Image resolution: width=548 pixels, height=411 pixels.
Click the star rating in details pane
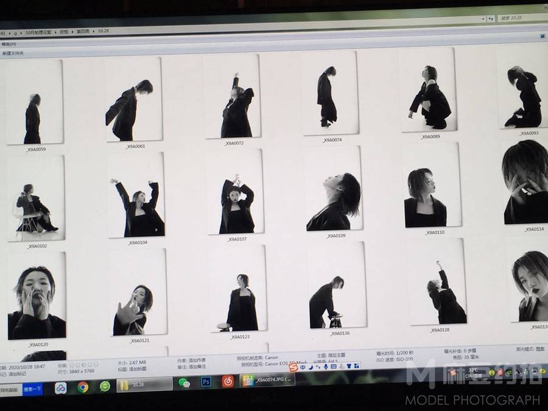pyautogui.click(x=84, y=365)
